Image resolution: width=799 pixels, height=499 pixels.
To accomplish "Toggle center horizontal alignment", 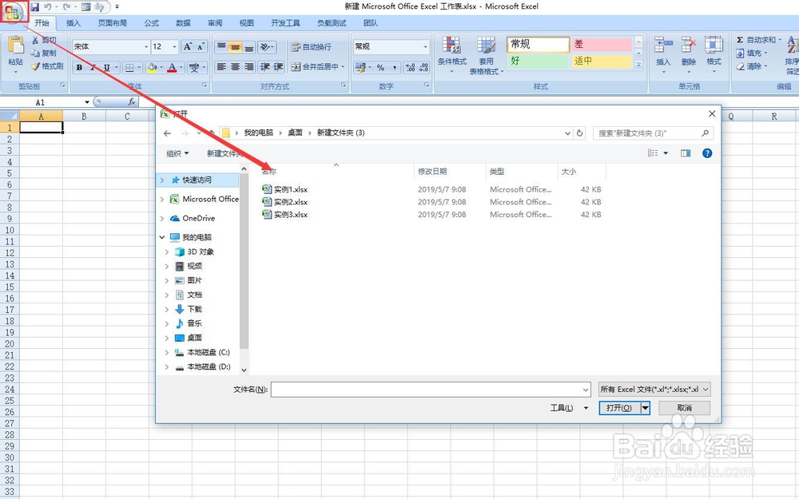I will tap(235, 67).
